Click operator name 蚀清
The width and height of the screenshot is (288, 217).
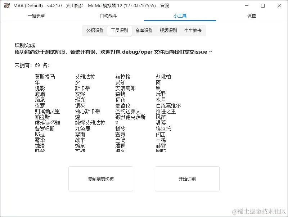click(x=40, y=146)
